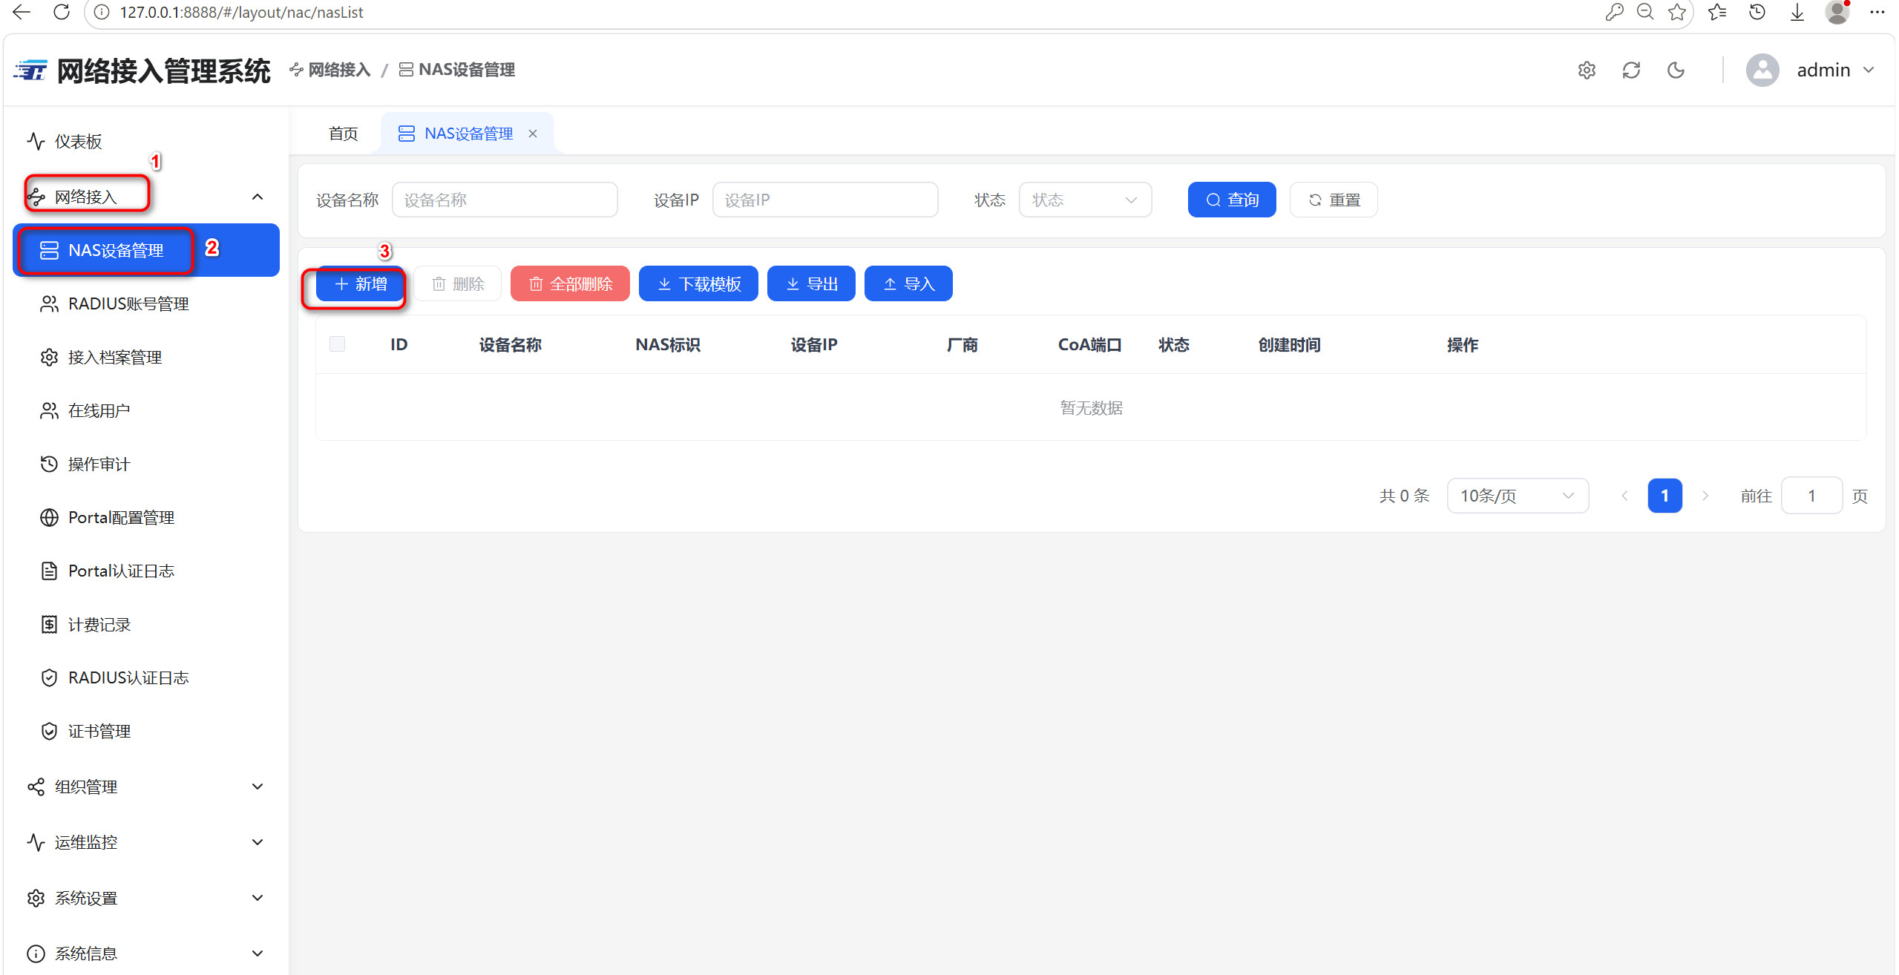1899x975 pixels.
Task: Focus the 设备IP search field
Action: click(x=825, y=200)
